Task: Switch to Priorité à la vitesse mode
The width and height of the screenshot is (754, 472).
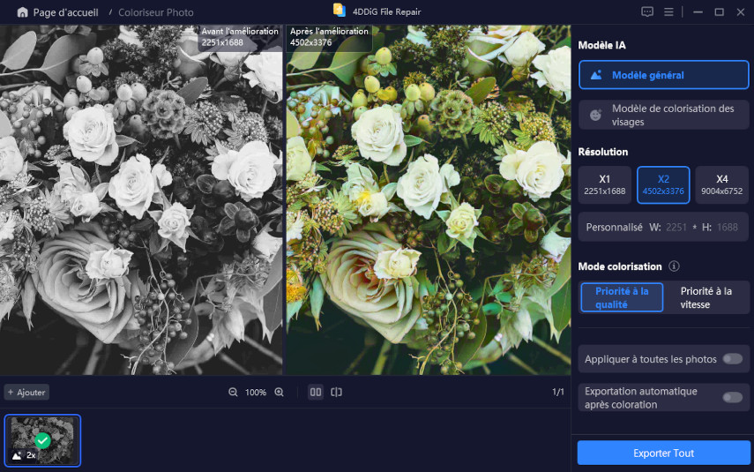Action: point(705,297)
